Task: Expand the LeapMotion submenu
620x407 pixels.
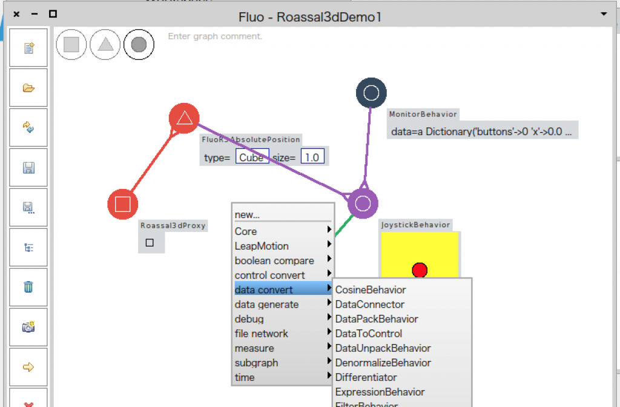Action: tap(283, 246)
